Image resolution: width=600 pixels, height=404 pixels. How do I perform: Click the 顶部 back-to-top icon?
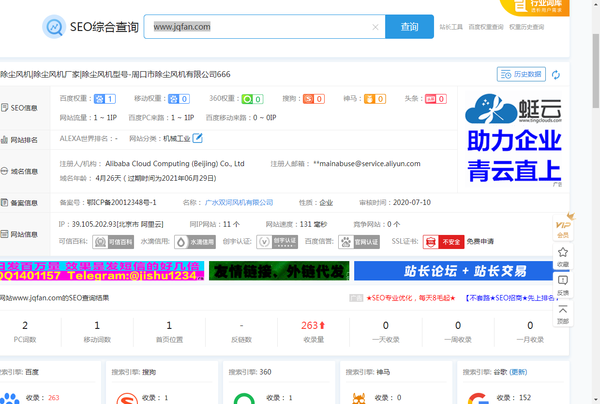(x=563, y=313)
